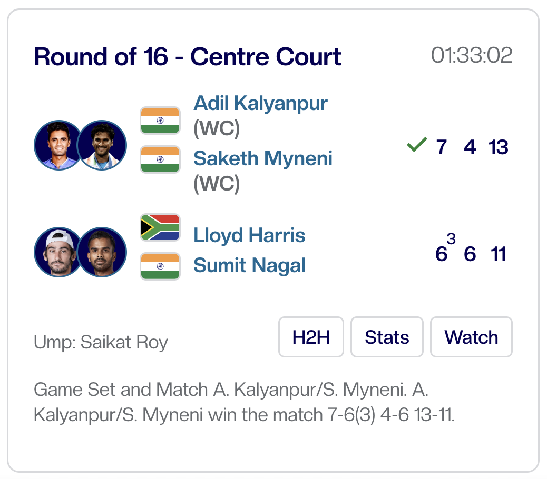Click the match duration 01:33:02
The image size is (547, 479).
pyautogui.click(x=472, y=55)
